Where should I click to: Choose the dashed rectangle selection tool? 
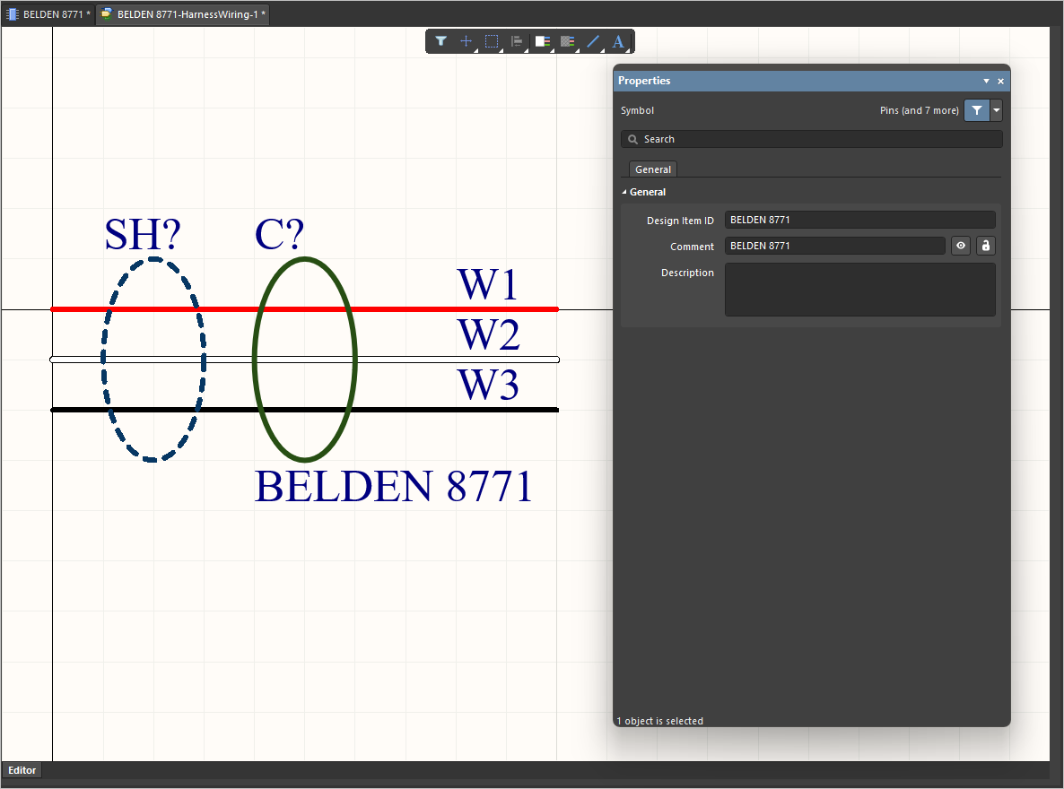click(x=492, y=41)
